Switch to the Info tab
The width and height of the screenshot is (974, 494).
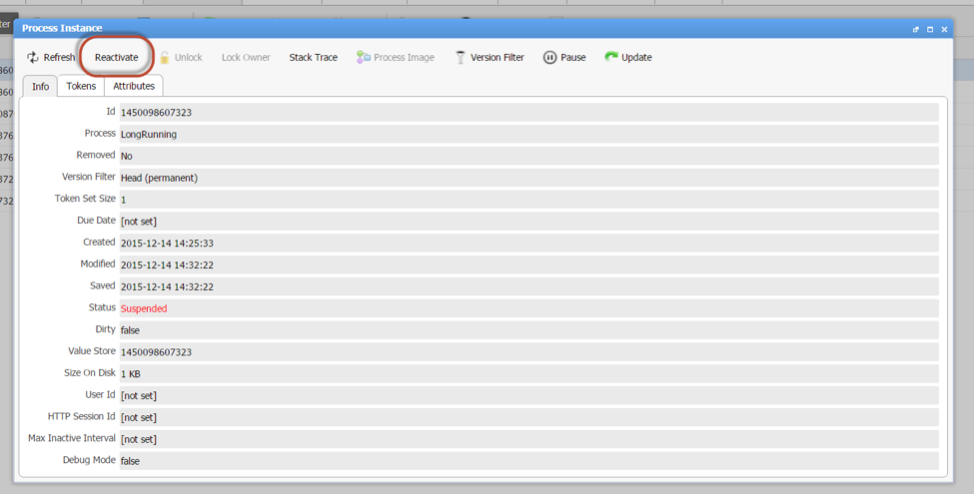[x=40, y=86]
